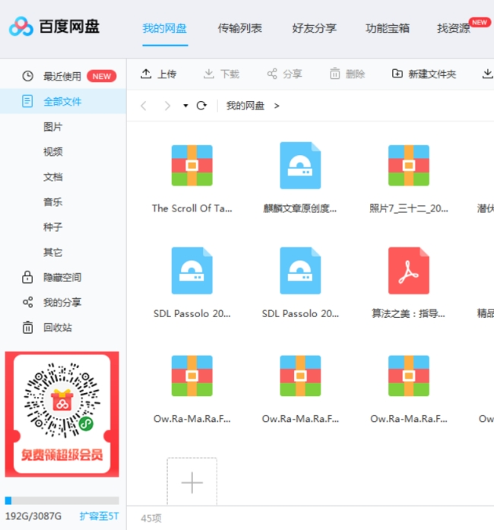Screen dimensions: 494x530
Task: Click the upload arrow icon beside 上传
Action: [146, 74]
